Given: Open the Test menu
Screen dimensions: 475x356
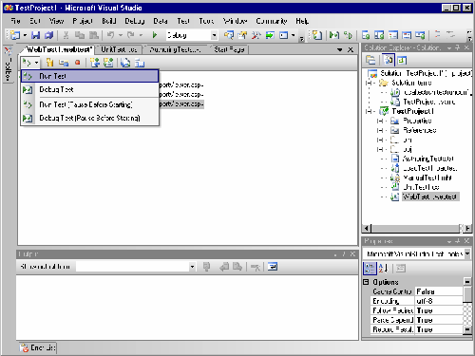Looking at the screenshot, I should click(x=183, y=21).
